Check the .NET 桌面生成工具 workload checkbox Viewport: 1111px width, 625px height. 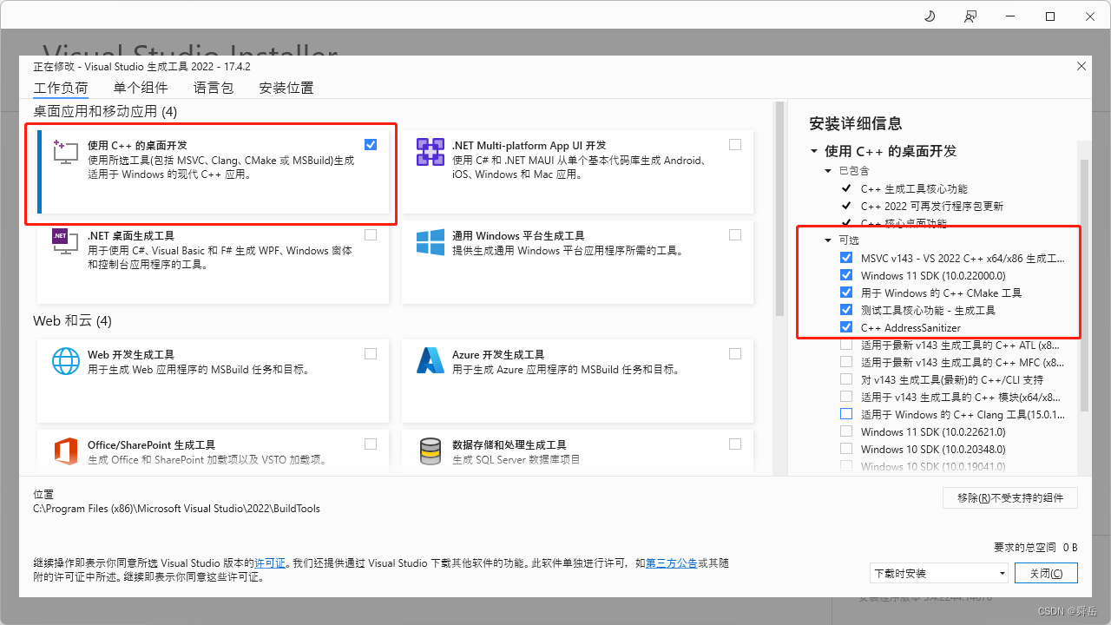click(371, 234)
